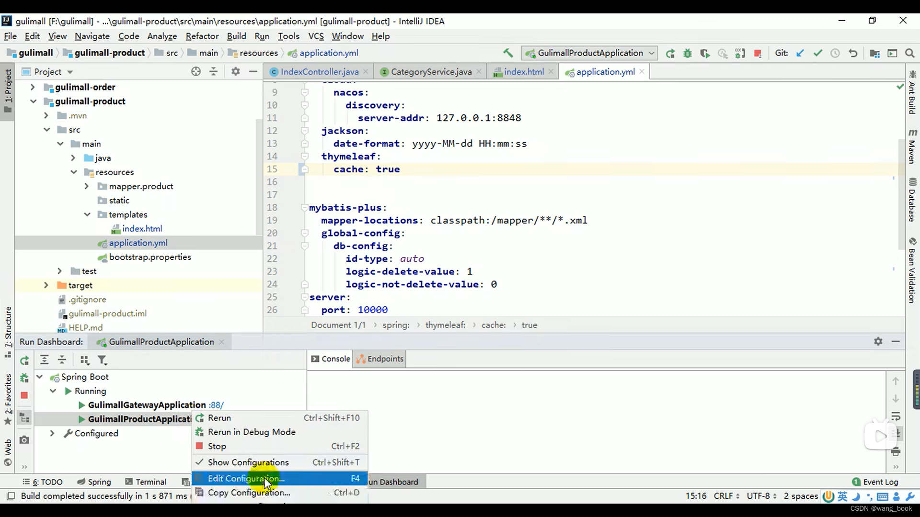Click Git Update Project arrow icon
Image resolution: width=920 pixels, height=517 pixels.
pyautogui.click(x=800, y=53)
